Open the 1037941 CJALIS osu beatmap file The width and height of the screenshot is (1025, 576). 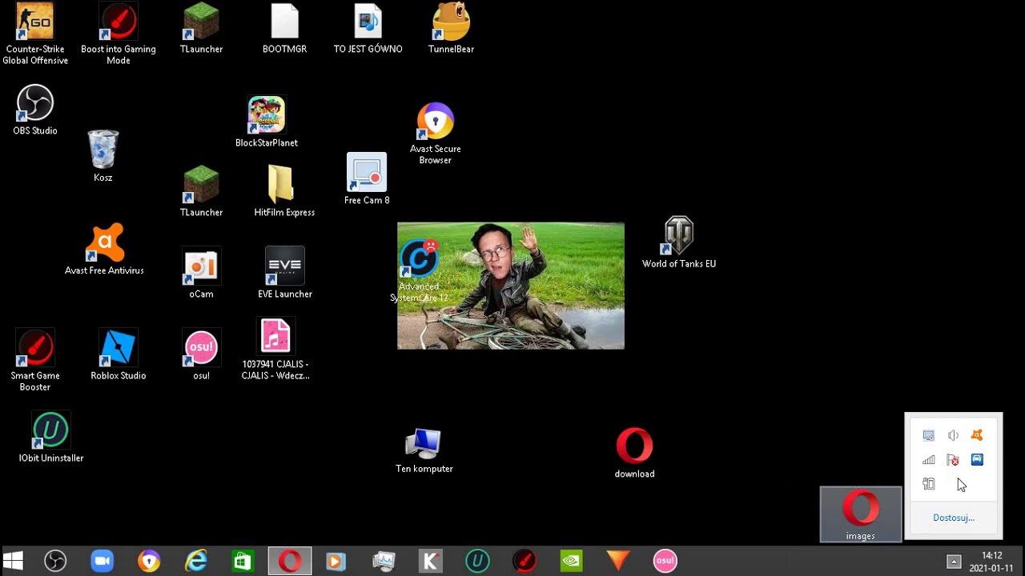pyautogui.click(x=275, y=350)
